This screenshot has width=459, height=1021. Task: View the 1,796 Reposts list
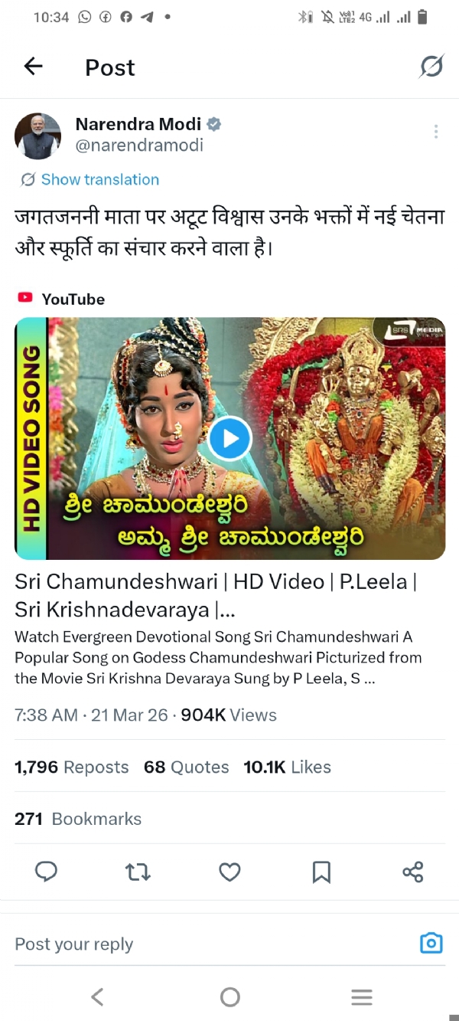(72, 767)
